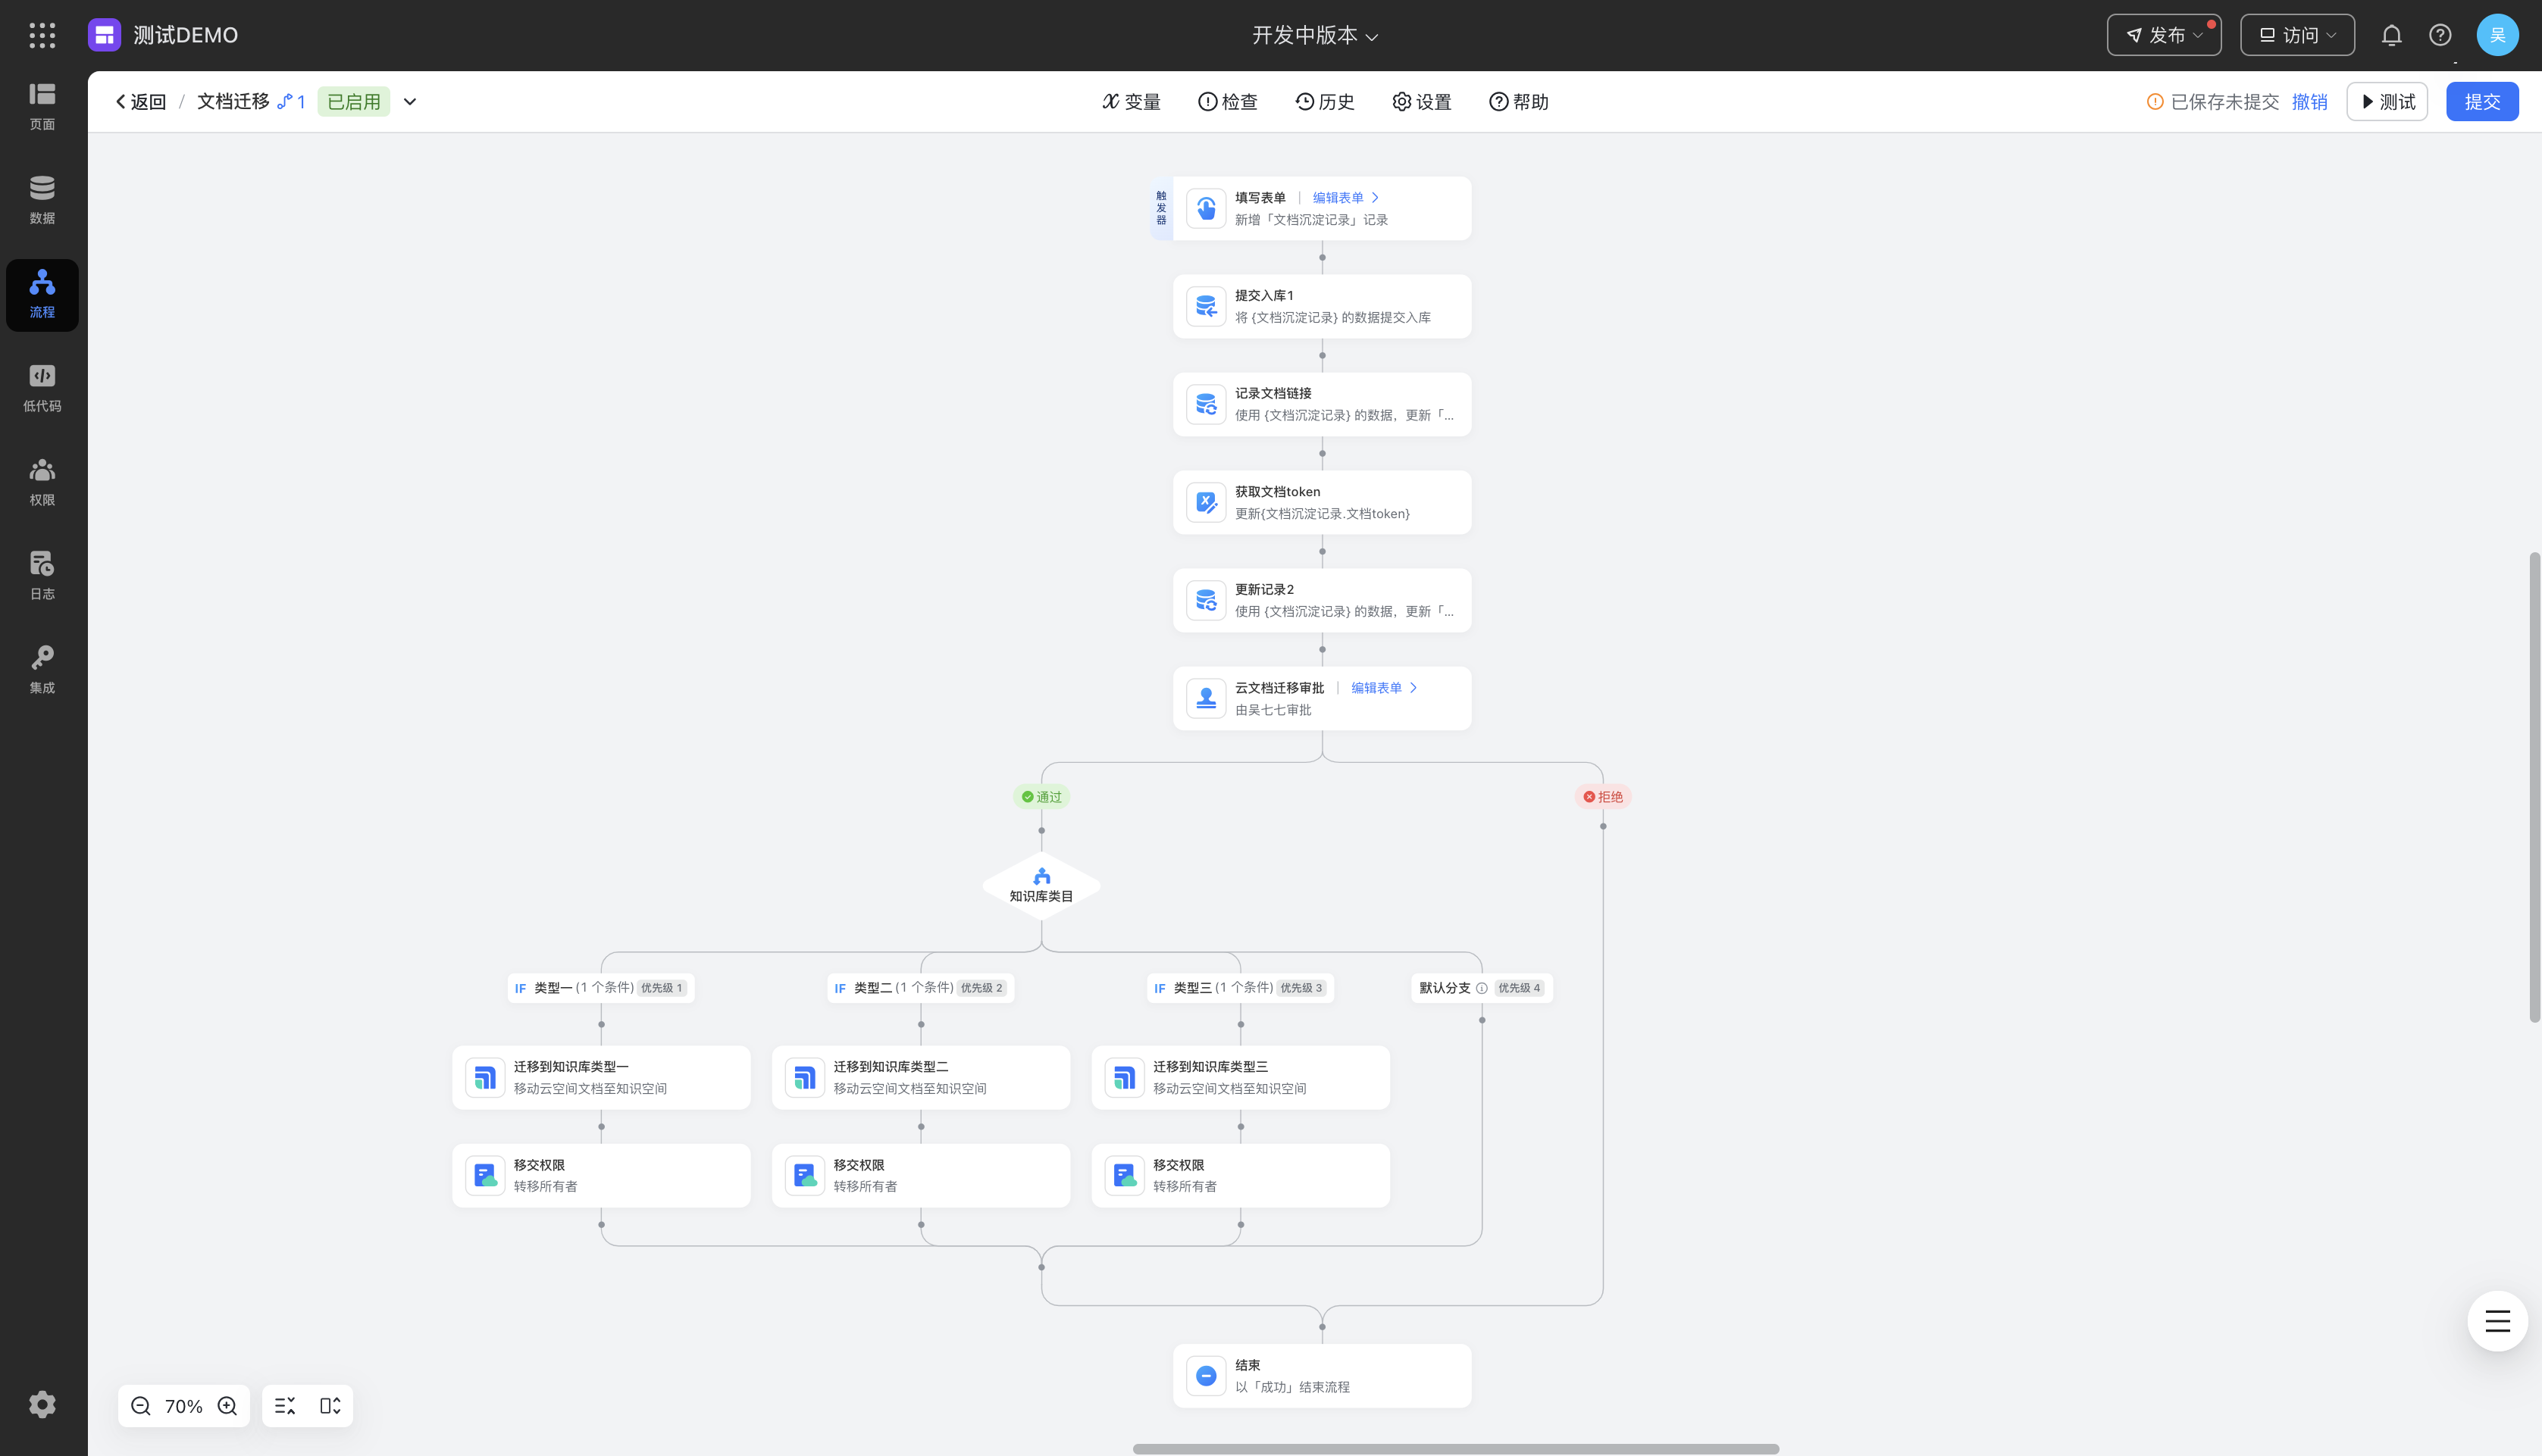Open the app launcher grid icon
The image size is (2542, 1456).
tap(42, 35)
